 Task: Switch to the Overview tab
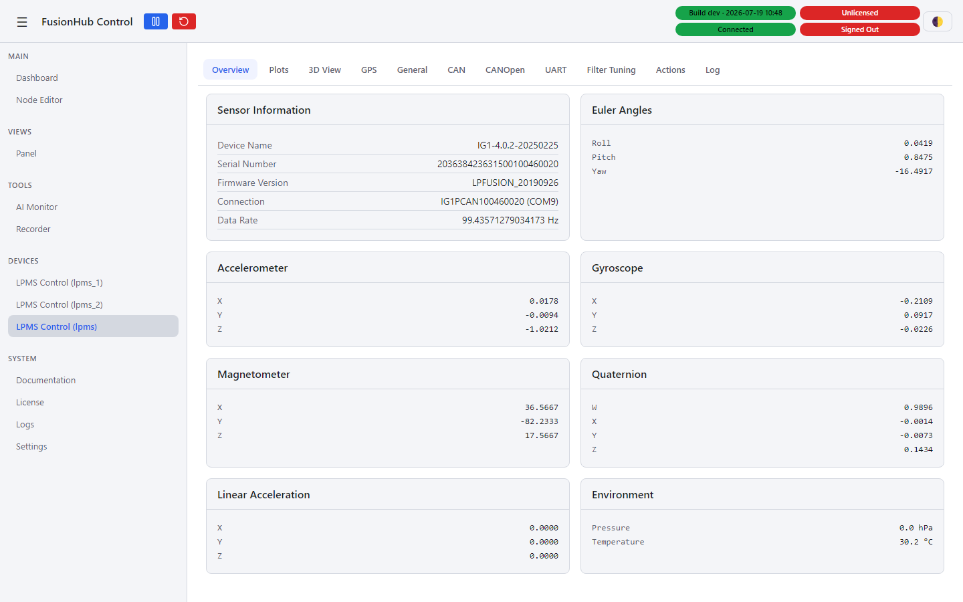(230, 70)
